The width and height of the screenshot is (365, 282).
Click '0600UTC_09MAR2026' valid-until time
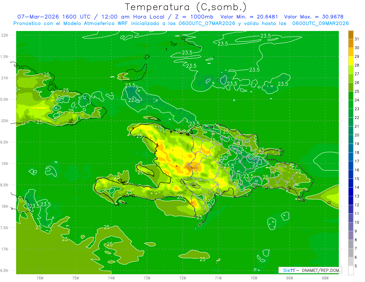coord(320,23)
